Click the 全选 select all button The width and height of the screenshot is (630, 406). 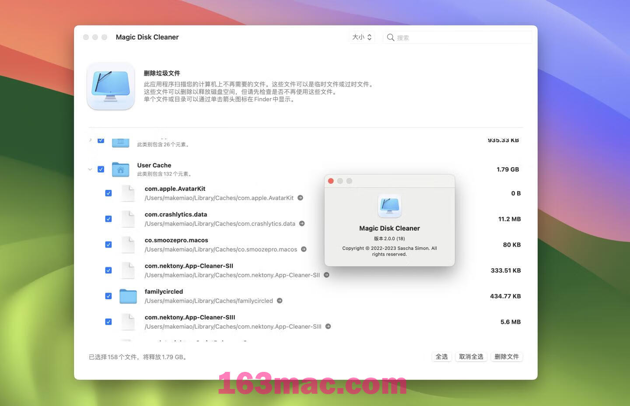pyautogui.click(x=442, y=357)
